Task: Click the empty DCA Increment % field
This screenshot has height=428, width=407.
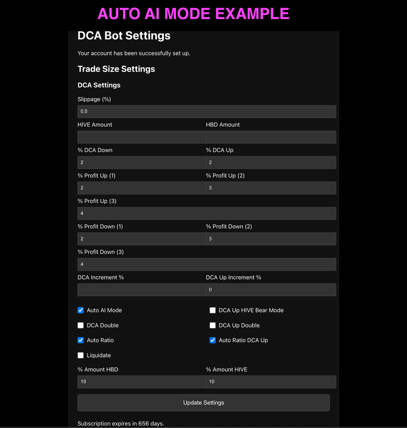Action: [x=141, y=290]
